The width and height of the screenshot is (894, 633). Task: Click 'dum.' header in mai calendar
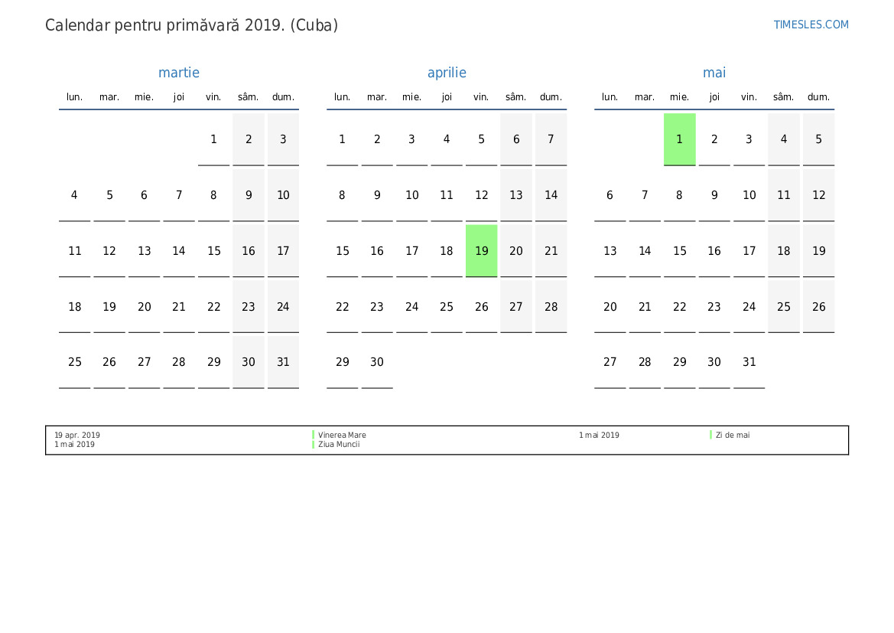(x=818, y=97)
